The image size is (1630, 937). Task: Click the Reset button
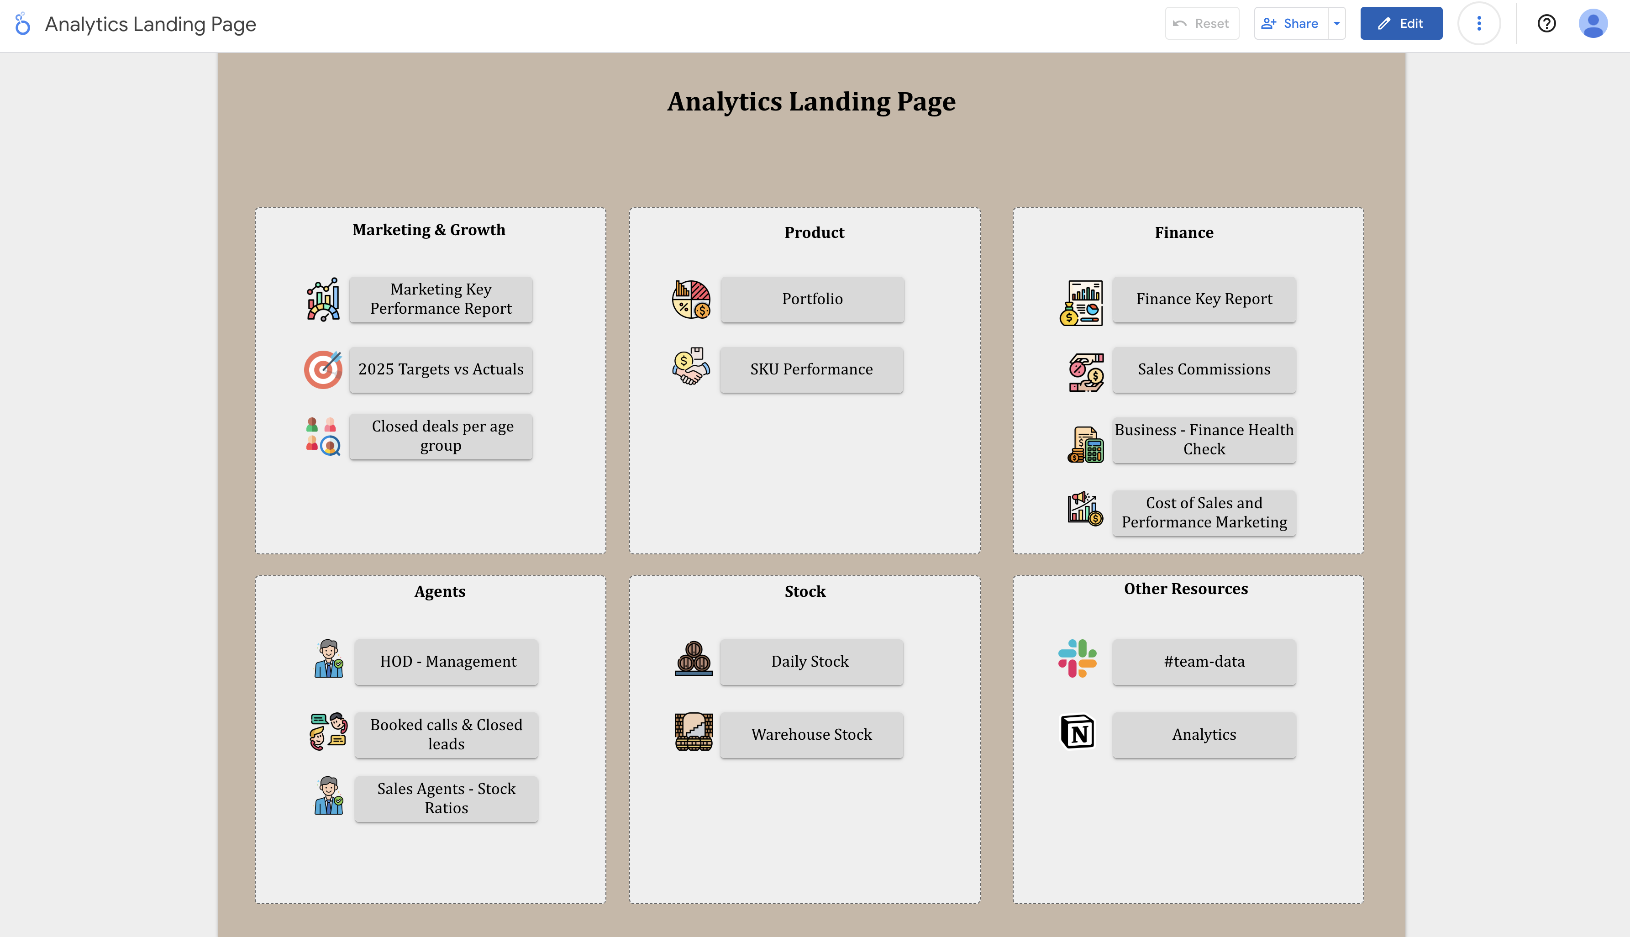(1201, 24)
